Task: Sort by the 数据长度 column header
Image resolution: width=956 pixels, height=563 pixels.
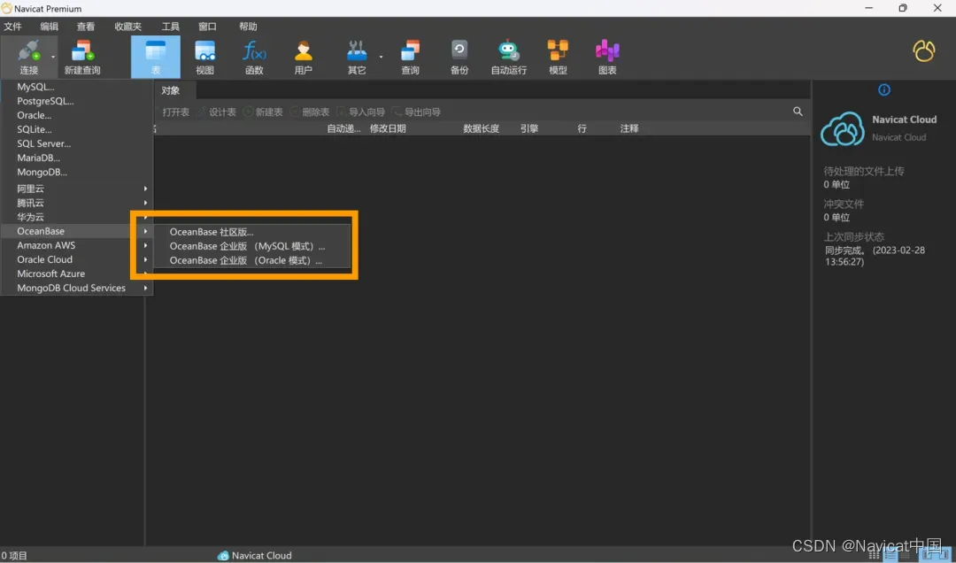Action: (481, 128)
